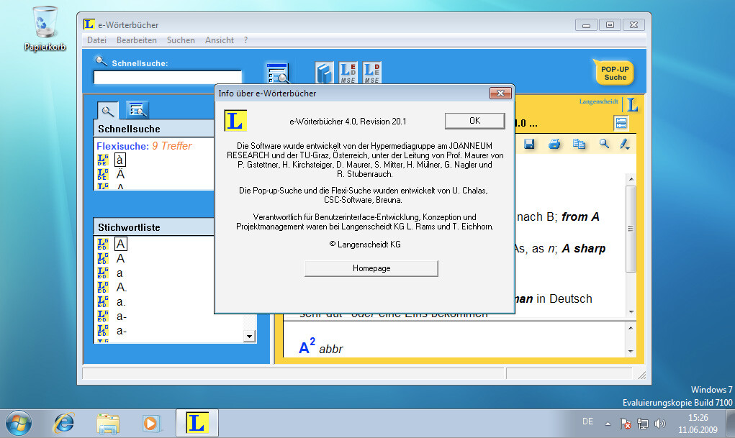Screen dimensions: 735x438
Task: Open Windows Start menu
Action: [18, 423]
